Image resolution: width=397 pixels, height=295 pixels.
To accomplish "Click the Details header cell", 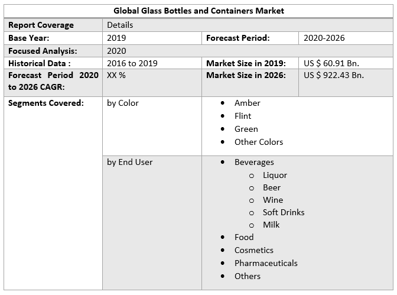I will (120, 25).
